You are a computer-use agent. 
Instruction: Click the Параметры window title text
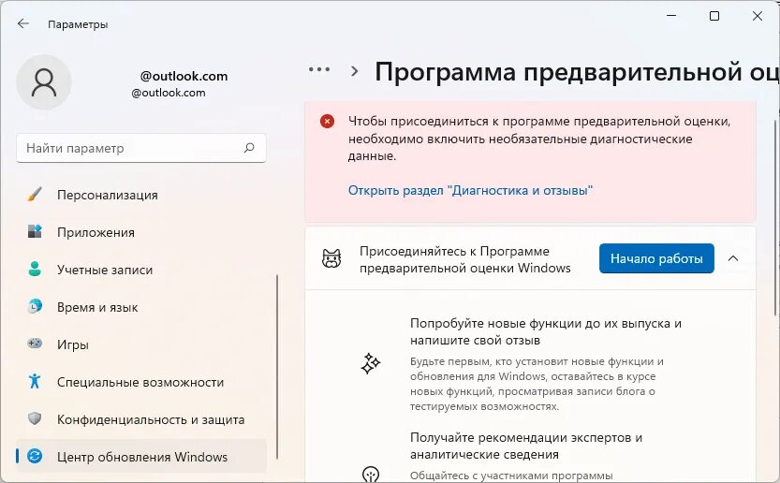[x=78, y=24]
